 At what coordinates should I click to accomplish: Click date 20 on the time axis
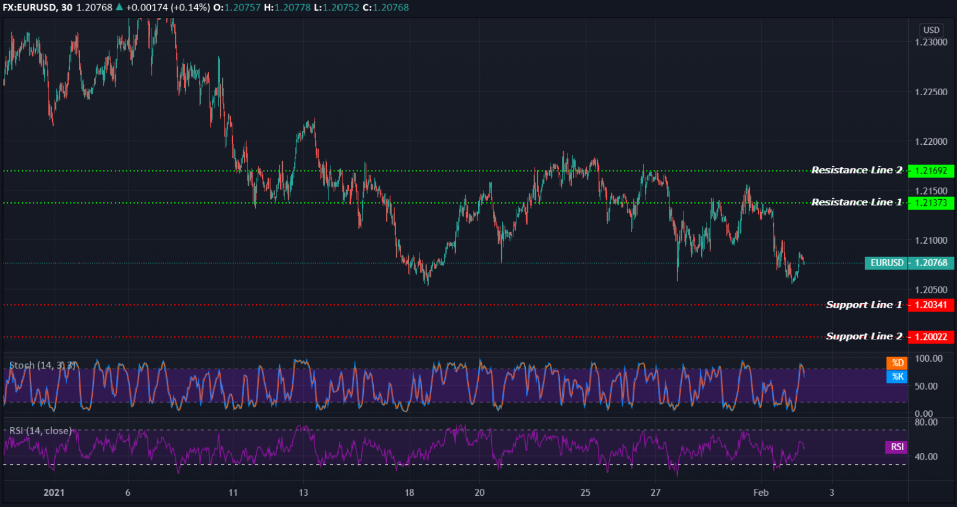(x=479, y=492)
